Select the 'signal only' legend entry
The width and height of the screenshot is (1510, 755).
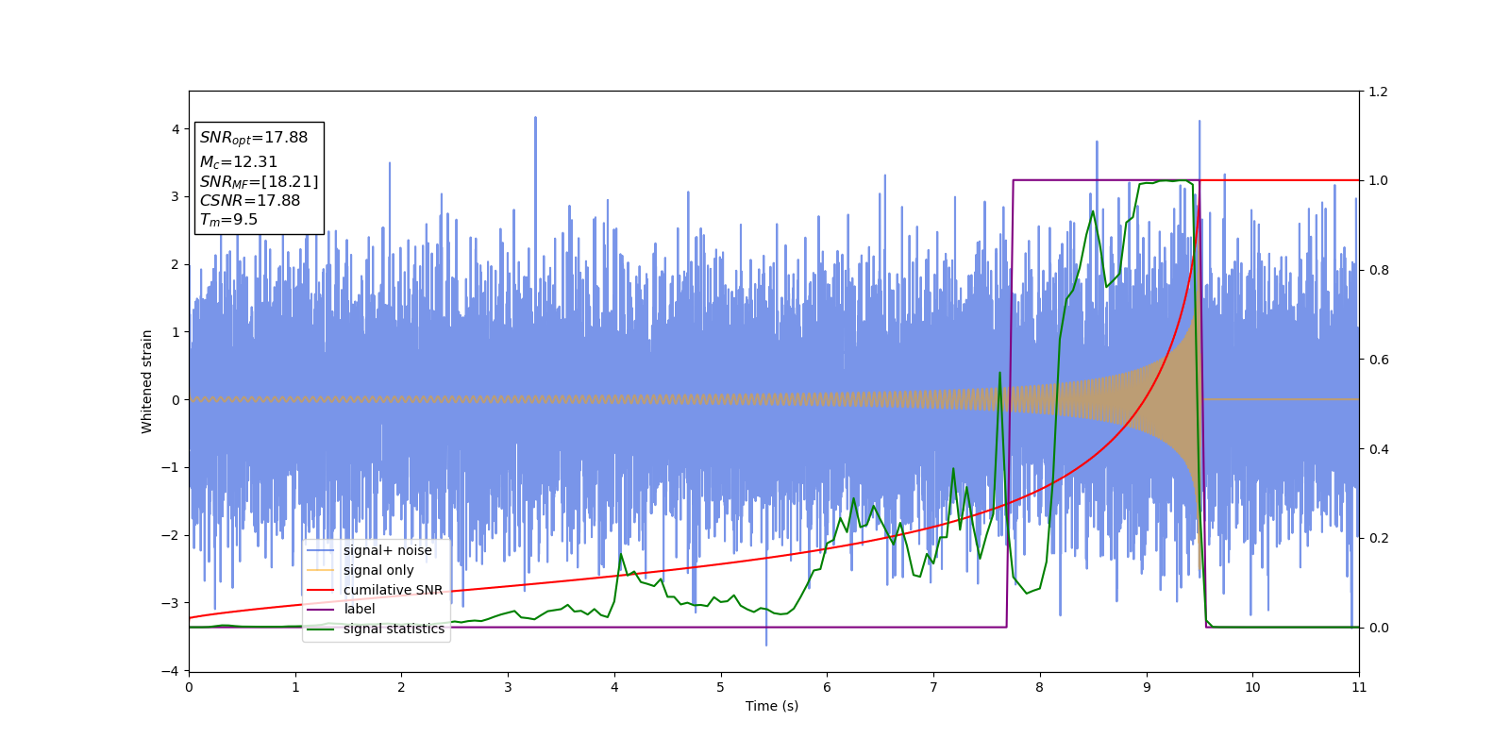pyautogui.click(x=378, y=570)
